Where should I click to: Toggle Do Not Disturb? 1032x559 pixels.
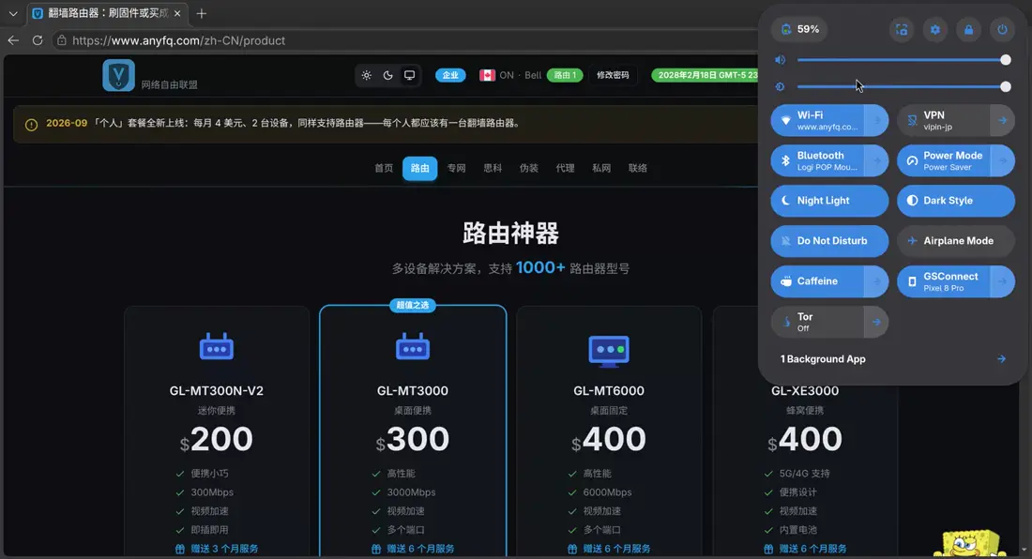tap(829, 241)
